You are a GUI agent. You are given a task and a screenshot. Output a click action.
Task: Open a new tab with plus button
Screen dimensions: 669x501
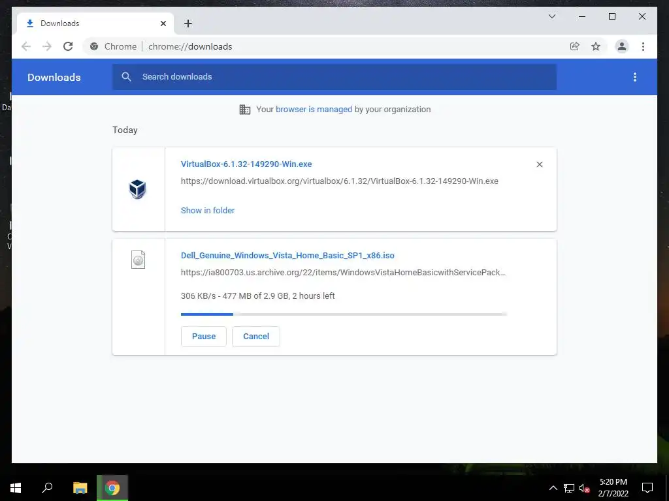click(188, 23)
